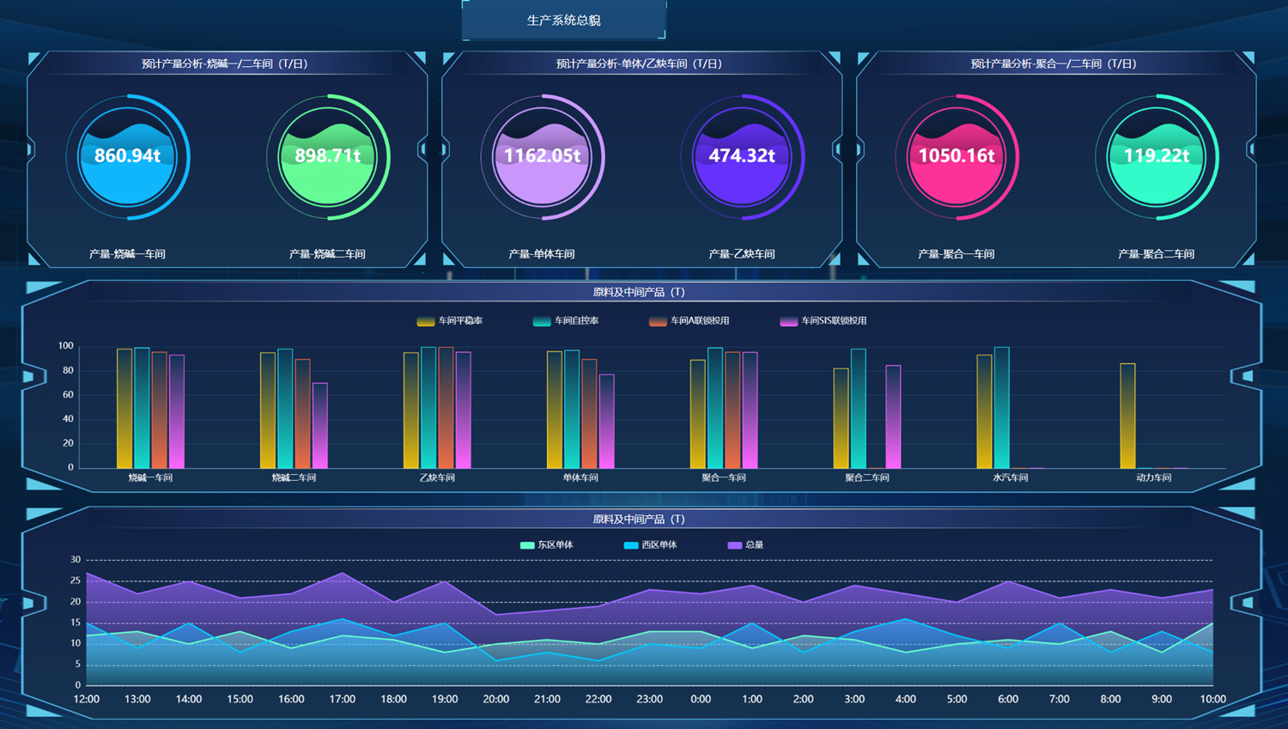Select the 产量-聚合二车间 gauge label

pos(1157,254)
